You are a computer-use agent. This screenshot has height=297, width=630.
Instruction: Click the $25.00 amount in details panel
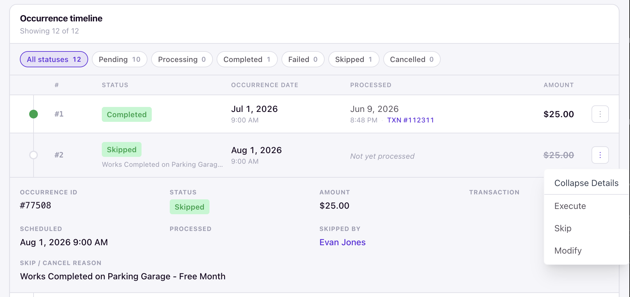click(x=335, y=206)
